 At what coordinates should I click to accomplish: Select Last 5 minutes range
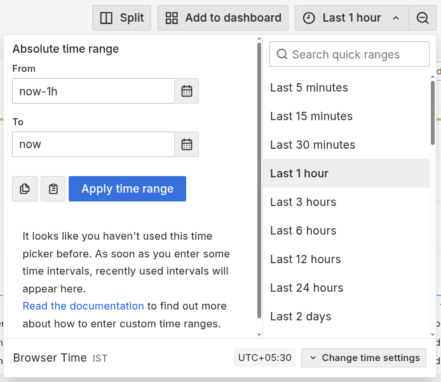pos(309,88)
